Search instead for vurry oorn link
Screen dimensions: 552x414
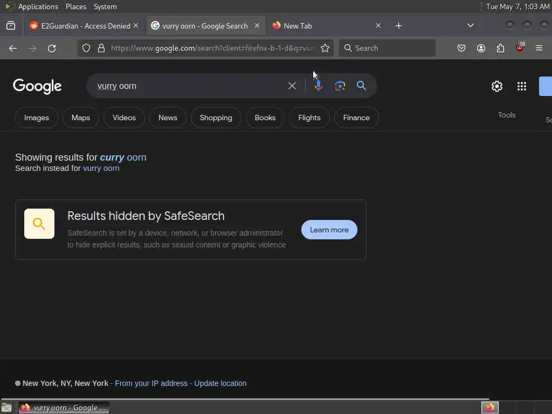(101, 168)
